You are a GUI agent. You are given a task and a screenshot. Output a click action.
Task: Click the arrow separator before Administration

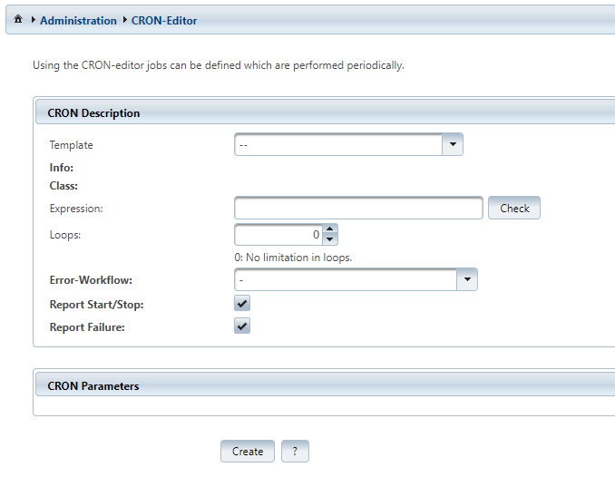[34, 20]
